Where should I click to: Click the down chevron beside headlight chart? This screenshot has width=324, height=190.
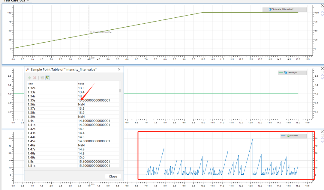(322, 78)
